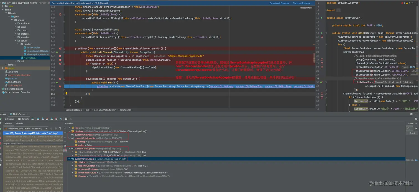Expand the chooser variable

pyautogui.click(x=73, y=176)
